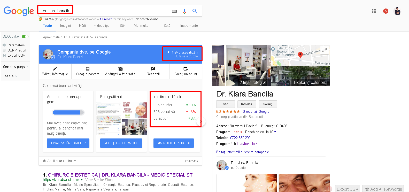This screenshot has height=192, width=409.
Task: Open the account profile avatar
Action: (x=397, y=11)
